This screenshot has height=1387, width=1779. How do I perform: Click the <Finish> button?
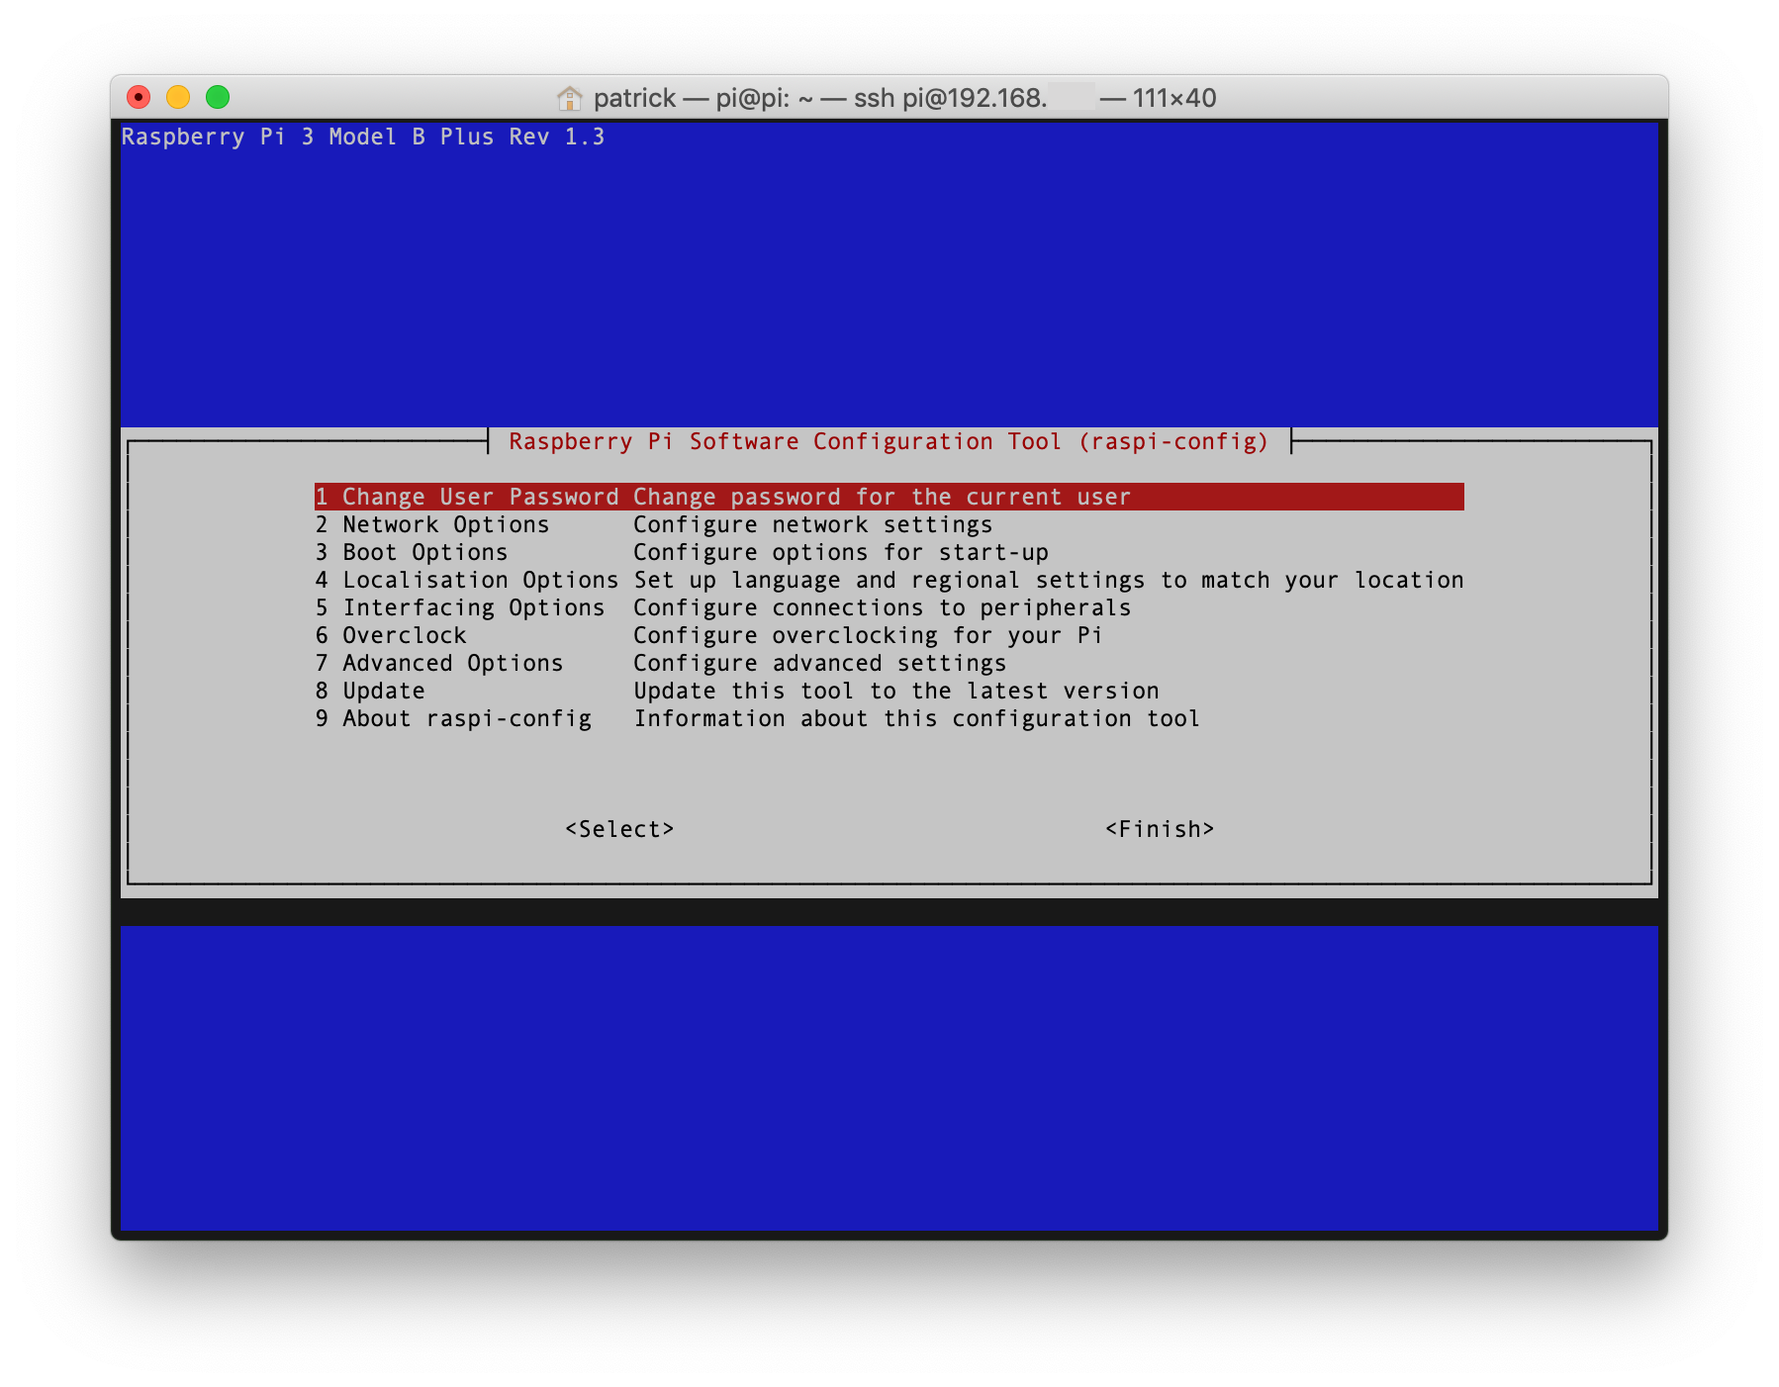pos(1160,829)
